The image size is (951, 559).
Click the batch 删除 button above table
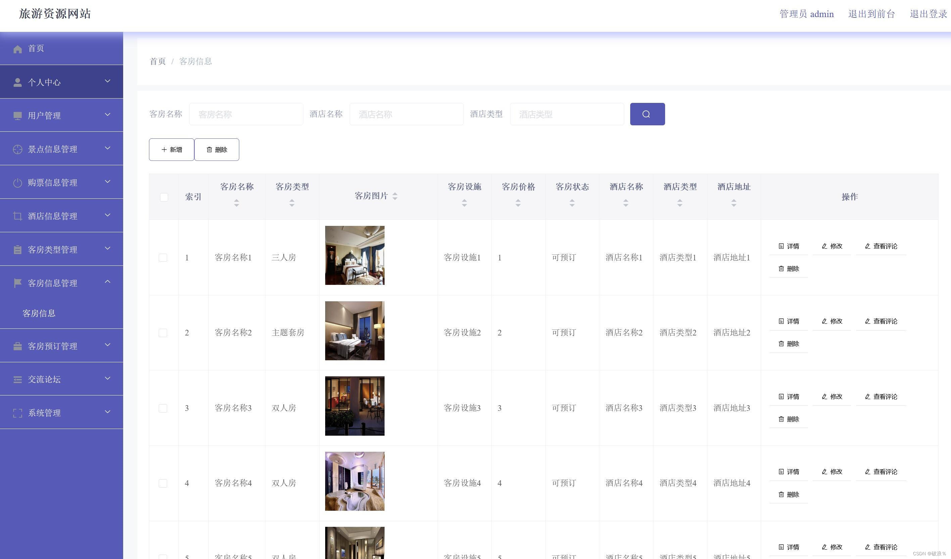click(x=217, y=150)
